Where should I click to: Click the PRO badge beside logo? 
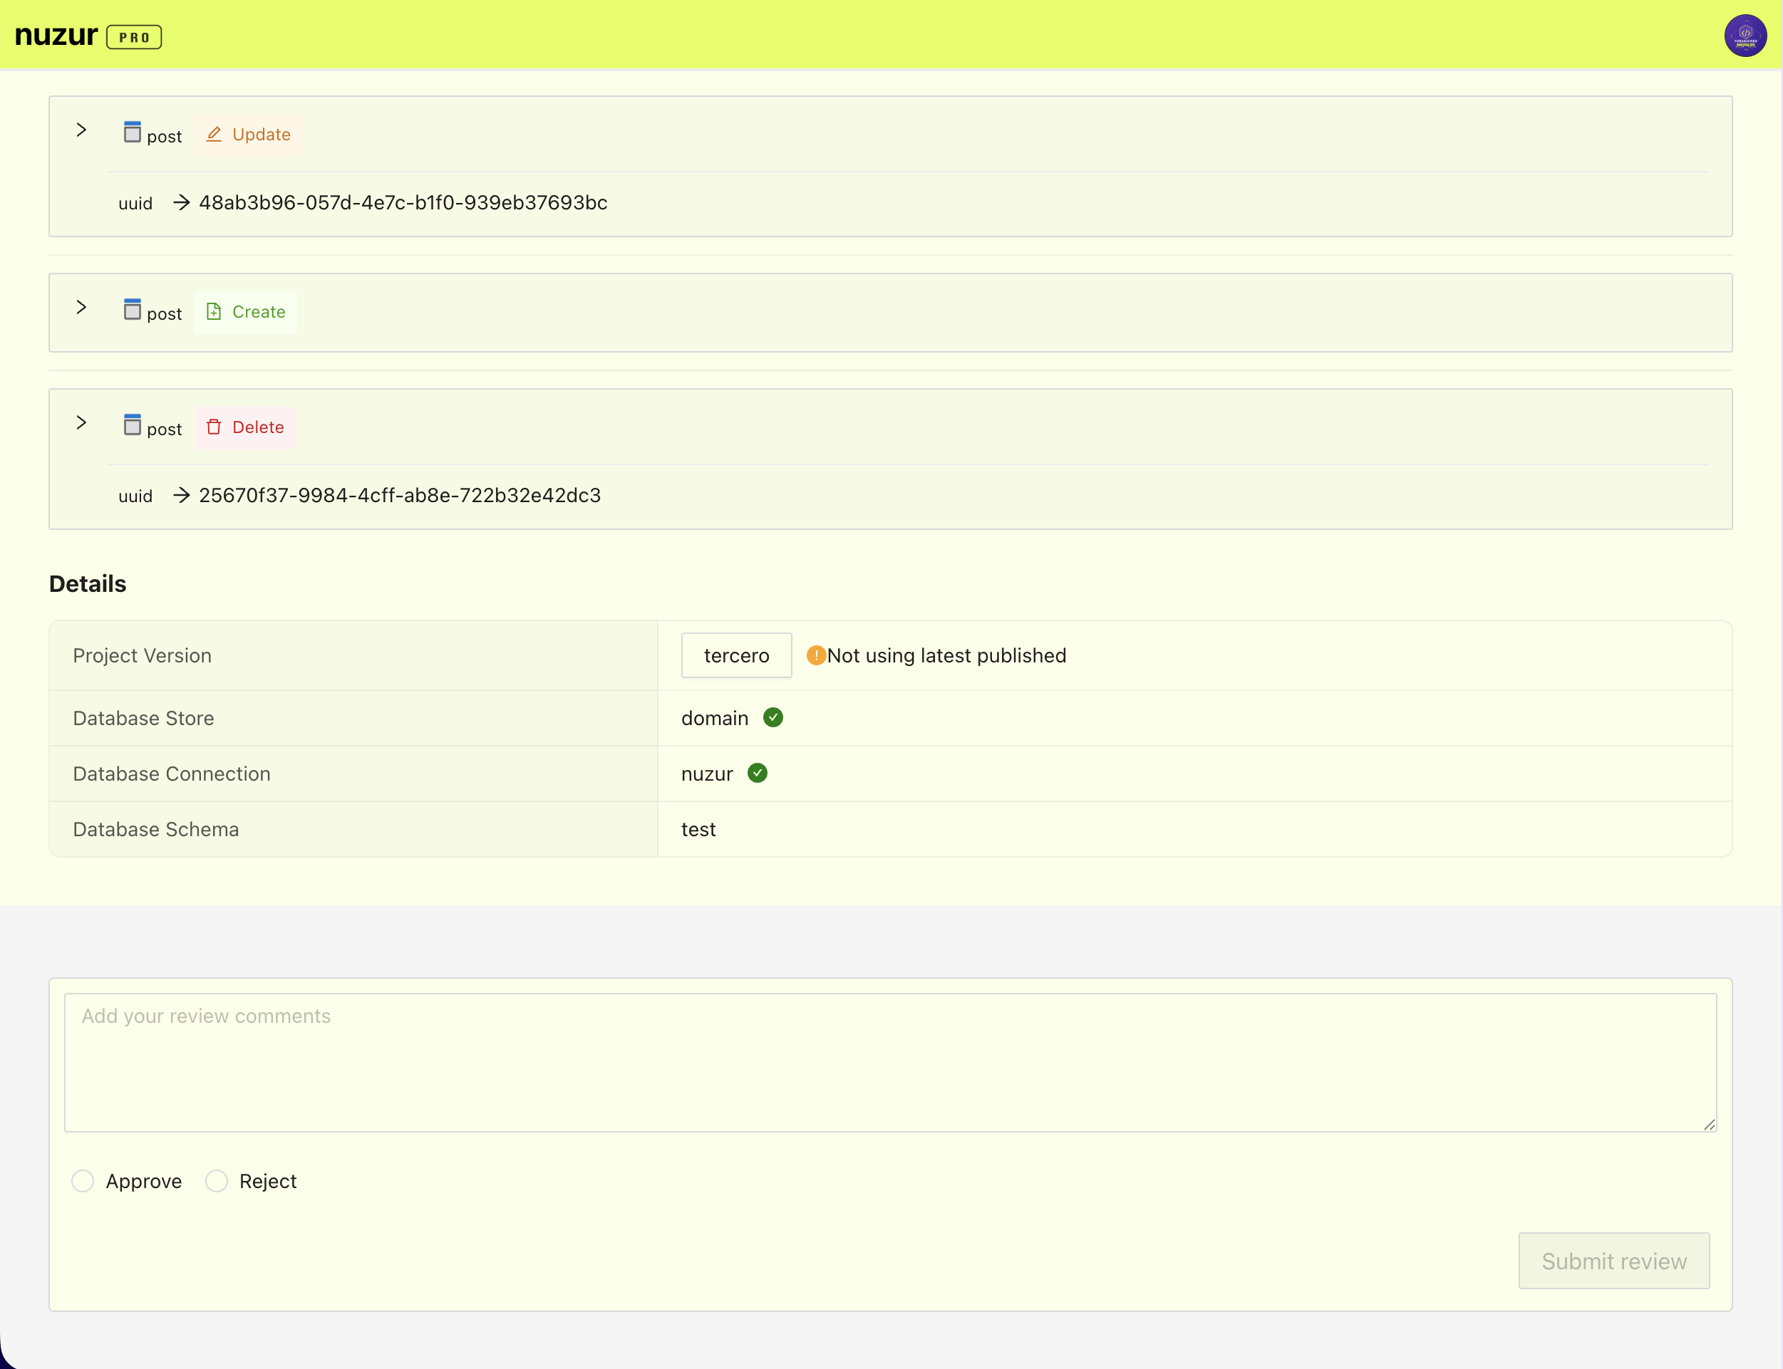(x=135, y=38)
